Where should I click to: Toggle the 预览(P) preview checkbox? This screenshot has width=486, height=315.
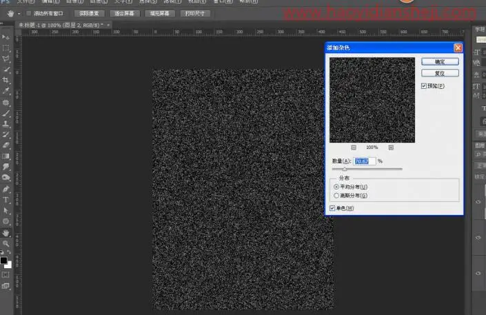(x=424, y=86)
